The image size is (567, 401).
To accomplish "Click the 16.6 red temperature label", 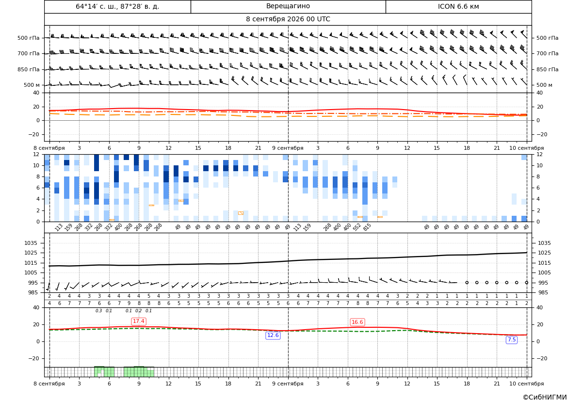I will click(x=357, y=322).
